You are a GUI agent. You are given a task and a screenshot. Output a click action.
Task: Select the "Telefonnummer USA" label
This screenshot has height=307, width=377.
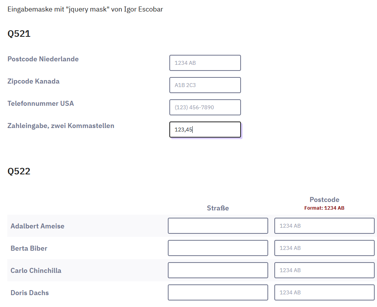41,103
